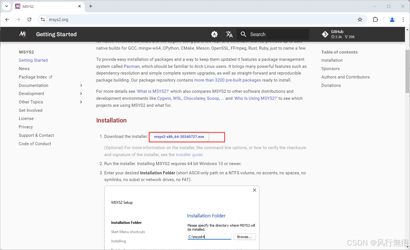The height and width of the screenshot is (250, 410).
Task: Jump to Authors and Contributors section
Action: 346,77
